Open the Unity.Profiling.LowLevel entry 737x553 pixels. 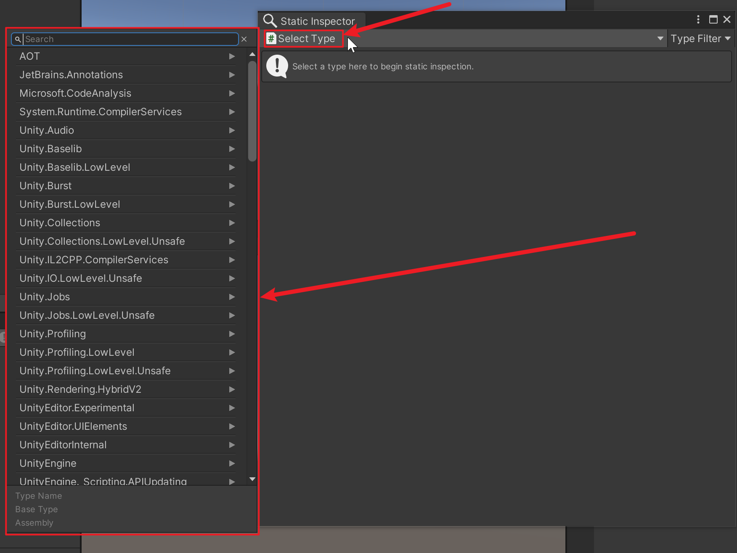(126, 352)
